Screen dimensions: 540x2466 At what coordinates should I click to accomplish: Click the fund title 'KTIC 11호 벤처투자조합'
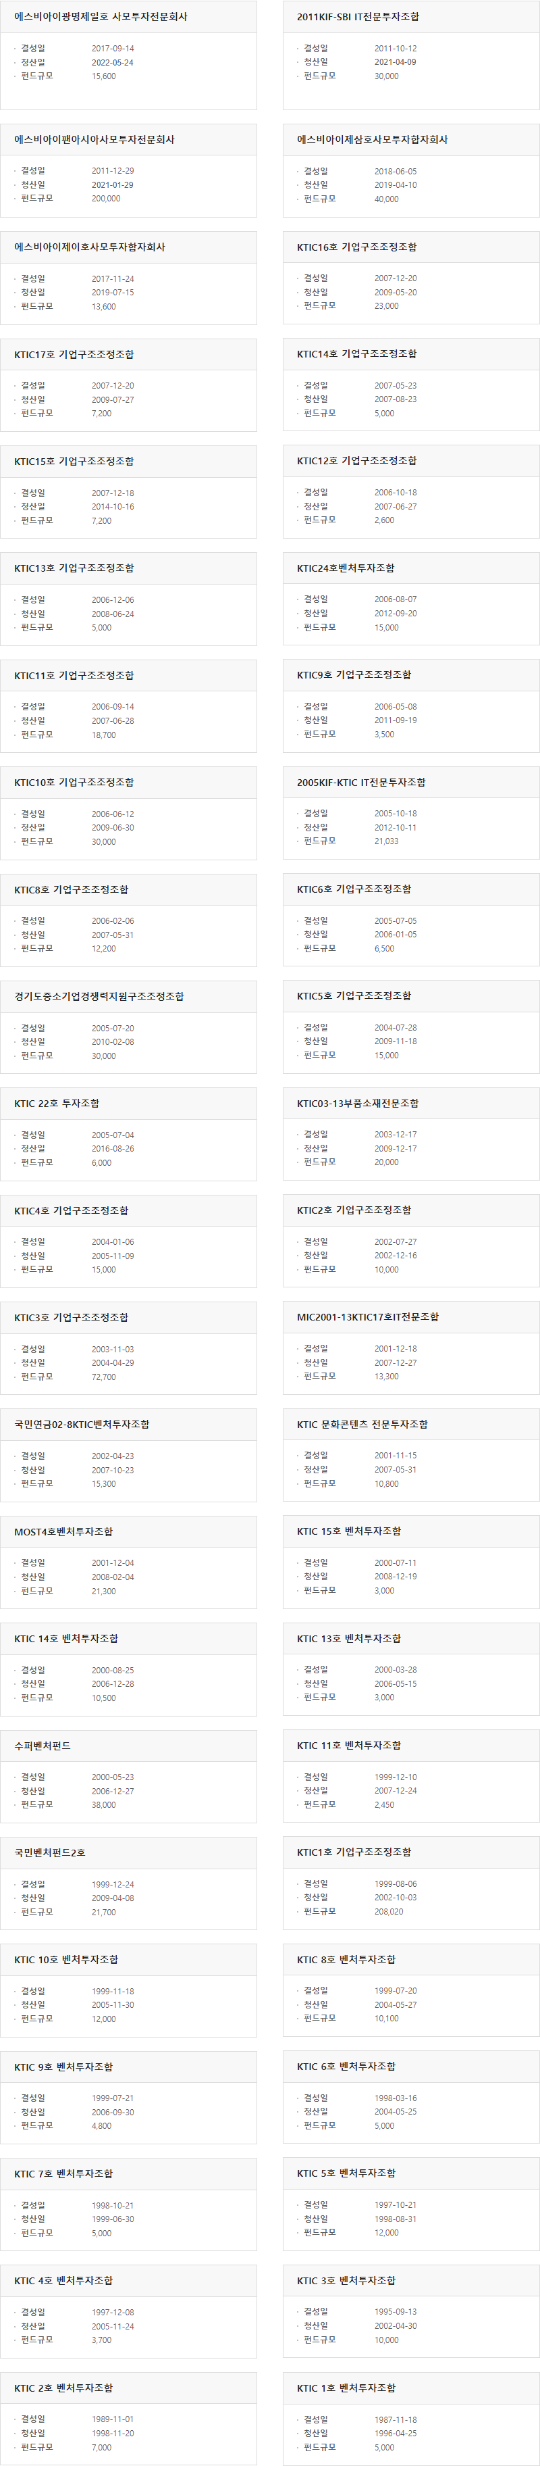349,1744
